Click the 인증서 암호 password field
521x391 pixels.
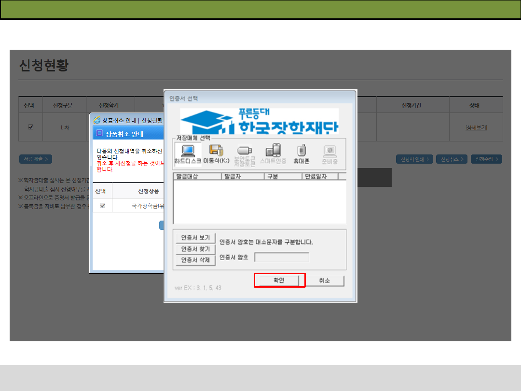[282, 257]
